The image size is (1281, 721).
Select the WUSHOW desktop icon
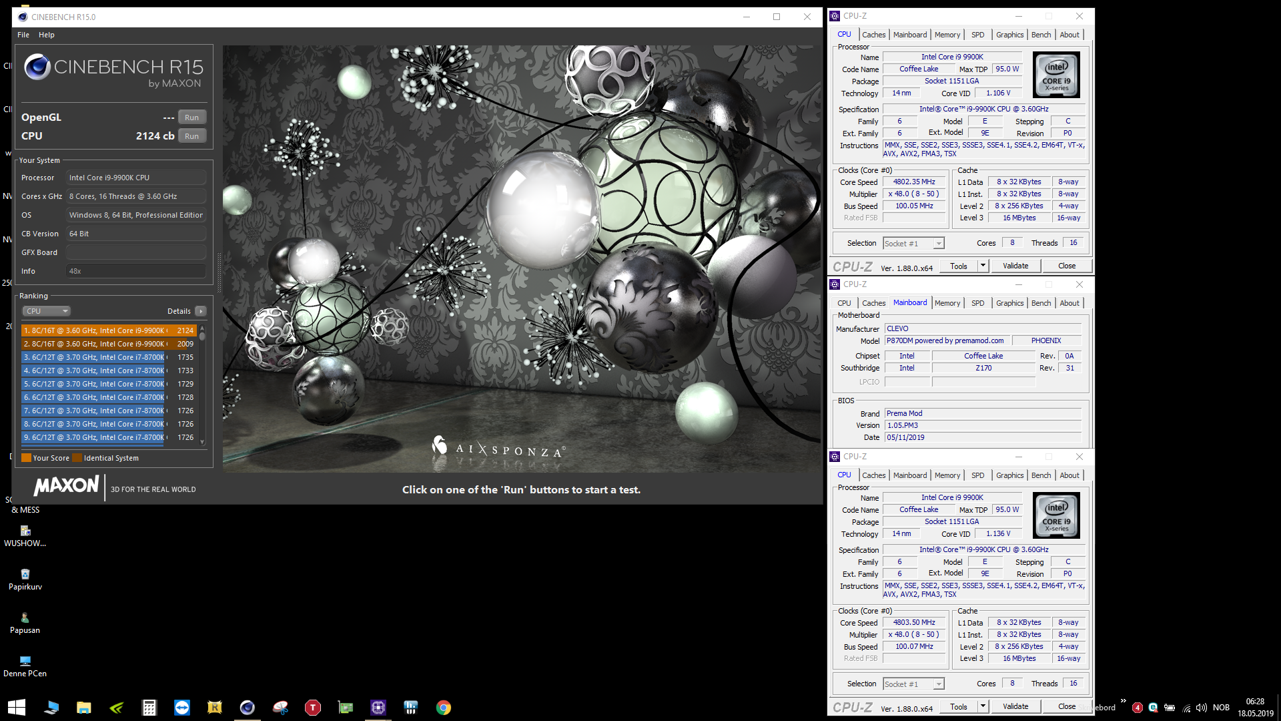pyautogui.click(x=25, y=535)
